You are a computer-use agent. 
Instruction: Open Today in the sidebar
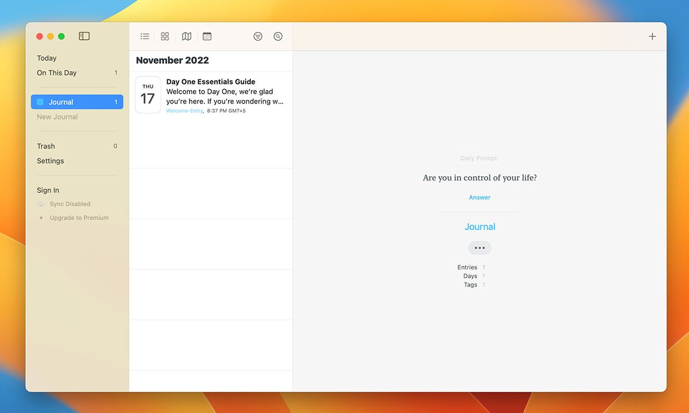pos(47,58)
